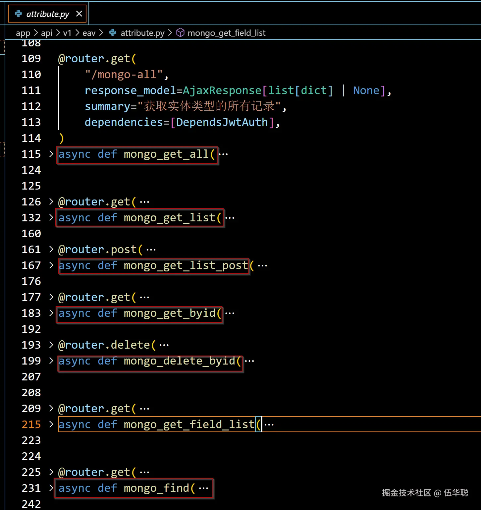Expand folded mongo_find at line 231
Screen dimensions: 481x510
51,488
